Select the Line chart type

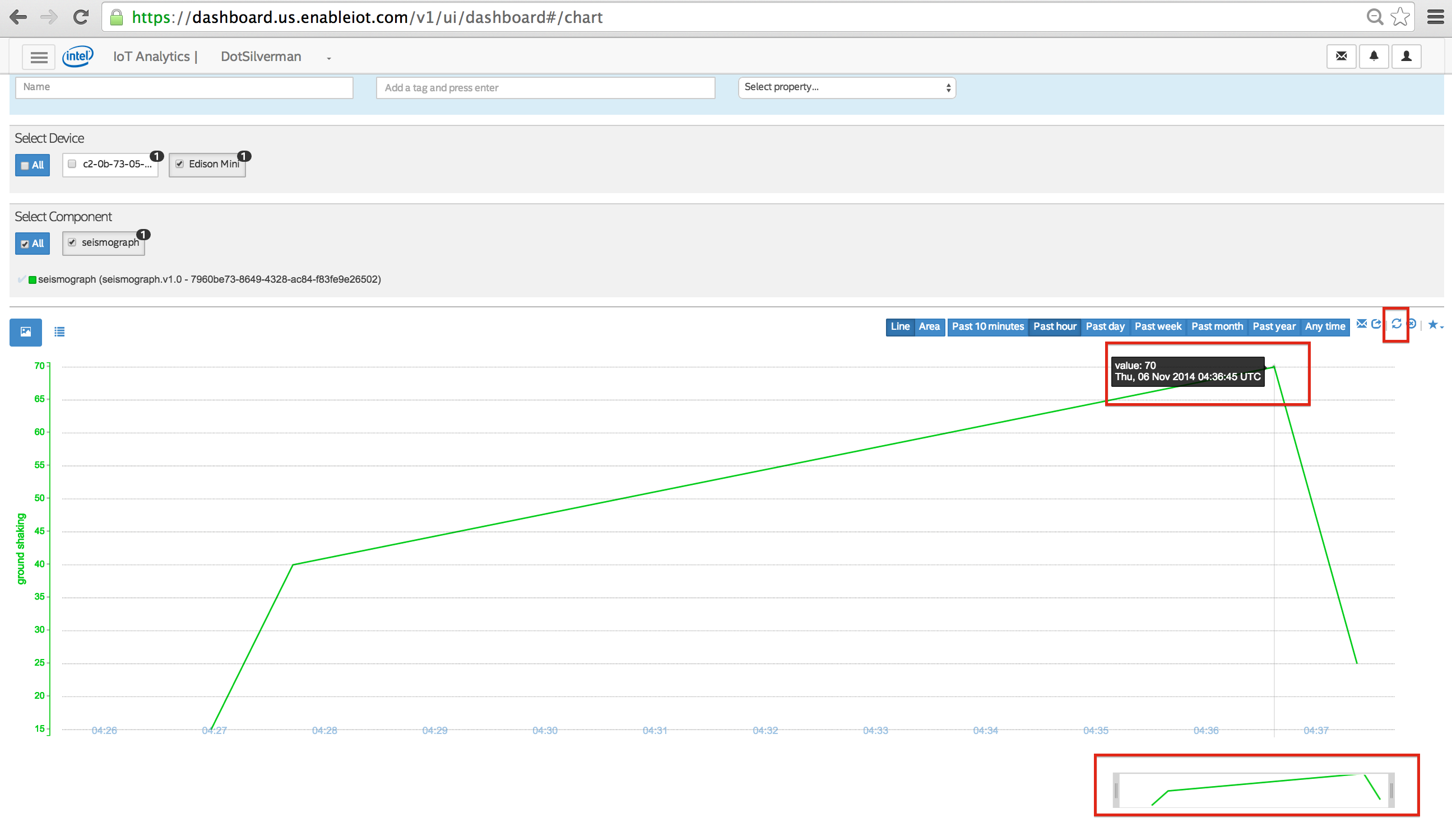[x=900, y=326]
